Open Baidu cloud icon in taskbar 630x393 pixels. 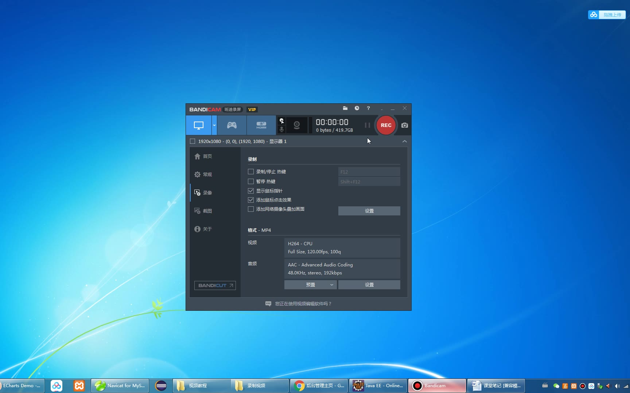[x=57, y=386]
